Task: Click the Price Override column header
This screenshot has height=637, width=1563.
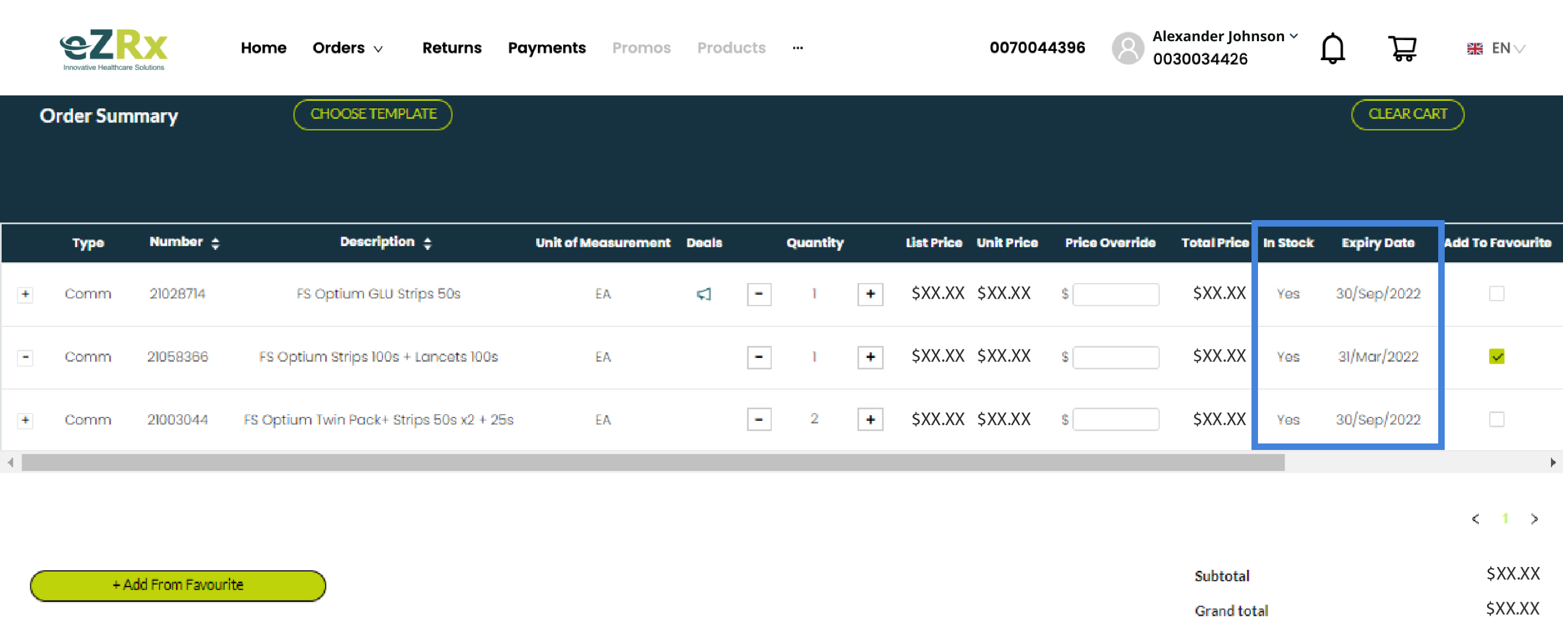Action: click(1110, 243)
